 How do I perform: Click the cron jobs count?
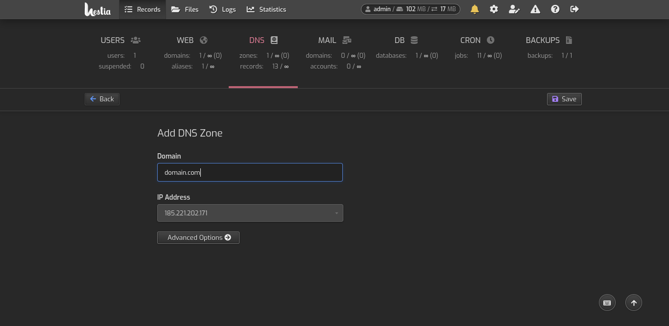[489, 56]
